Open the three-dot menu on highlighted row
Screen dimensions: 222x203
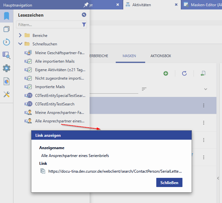coord(204,105)
